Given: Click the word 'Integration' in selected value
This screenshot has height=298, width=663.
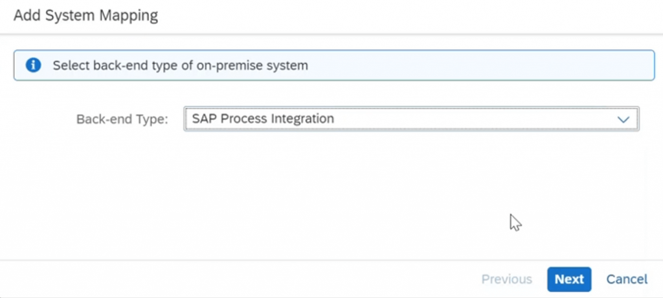Looking at the screenshot, I should (x=302, y=119).
